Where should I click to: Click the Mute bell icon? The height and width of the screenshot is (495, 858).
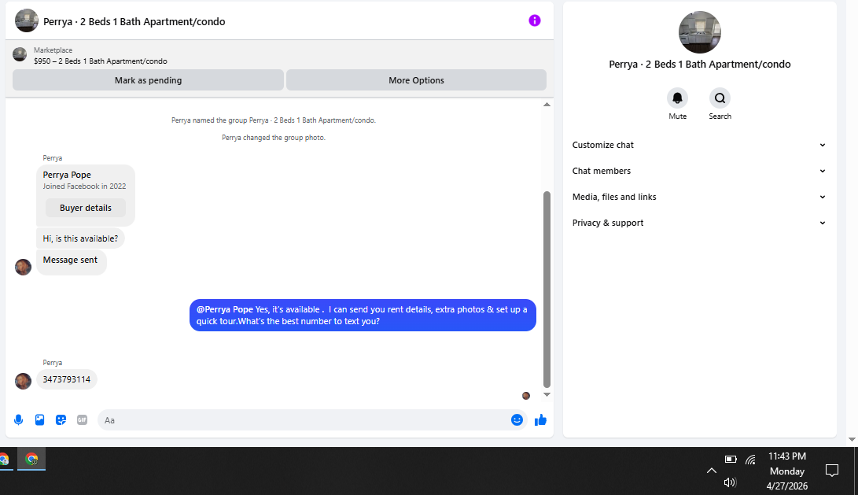[x=677, y=98]
